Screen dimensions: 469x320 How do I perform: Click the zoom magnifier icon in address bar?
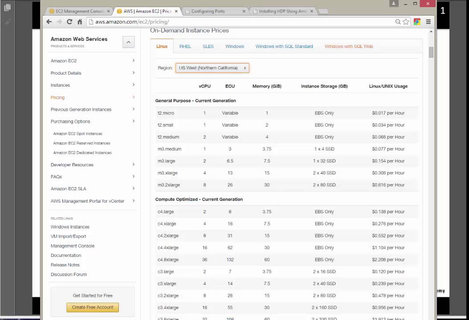(x=398, y=21)
